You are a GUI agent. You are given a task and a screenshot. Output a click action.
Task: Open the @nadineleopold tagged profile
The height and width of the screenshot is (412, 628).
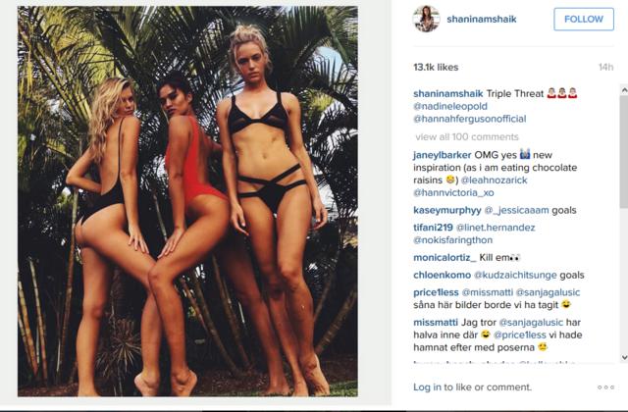point(450,106)
